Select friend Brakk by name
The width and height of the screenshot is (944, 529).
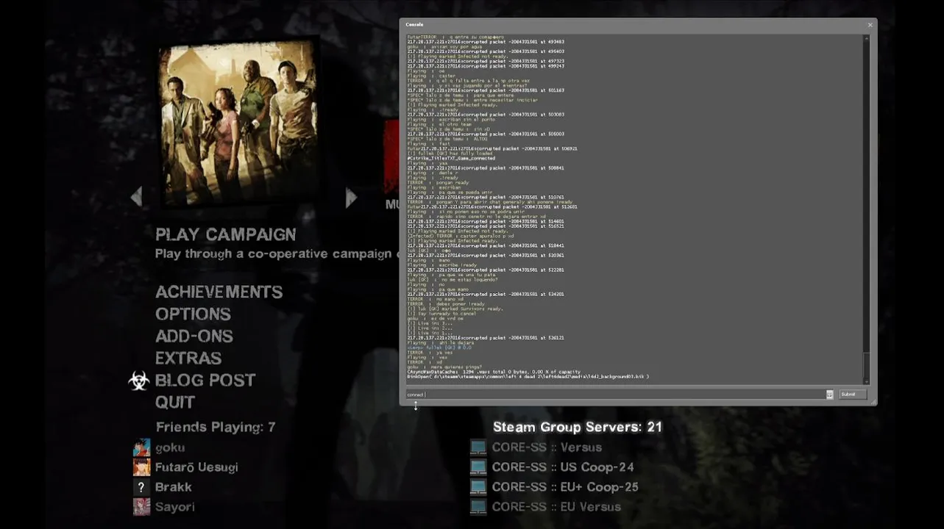174,487
